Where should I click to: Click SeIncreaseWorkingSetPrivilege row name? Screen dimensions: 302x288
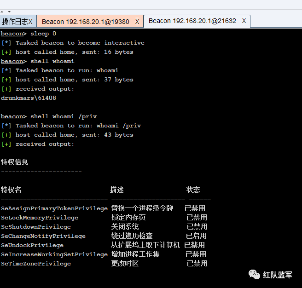tap(54, 254)
